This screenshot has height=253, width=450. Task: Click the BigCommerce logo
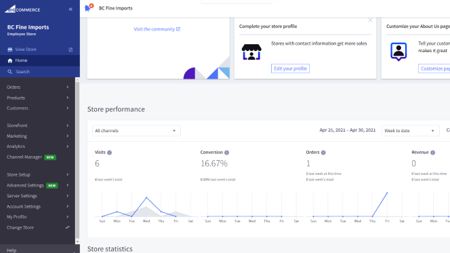(x=22, y=9)
